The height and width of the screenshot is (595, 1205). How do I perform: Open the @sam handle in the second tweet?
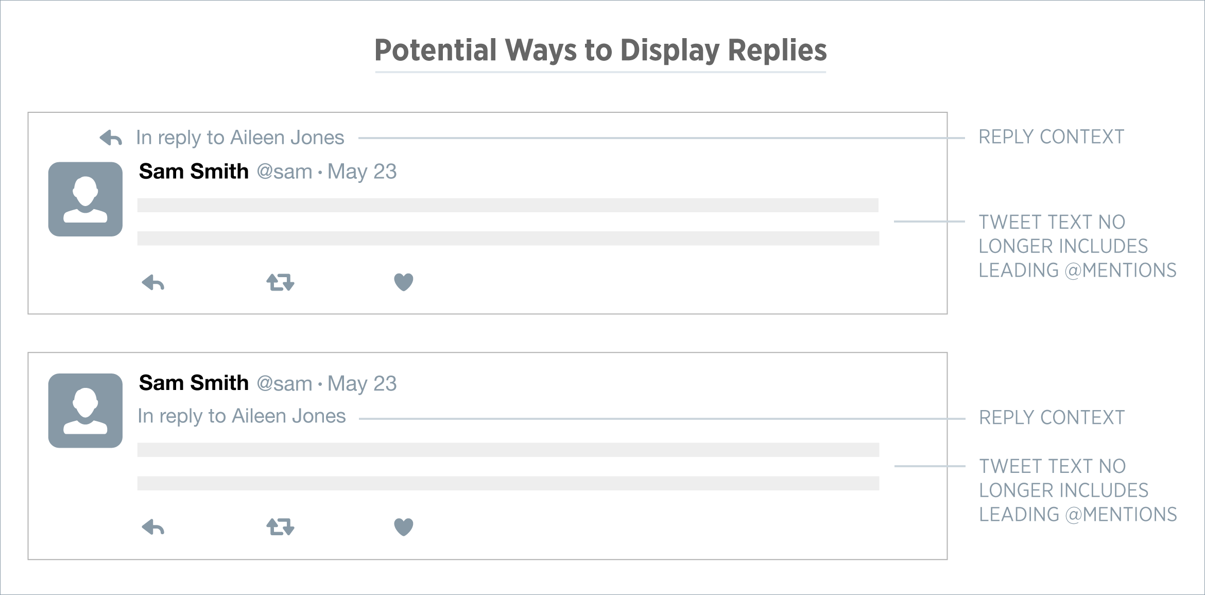click(x=284, y=384)
